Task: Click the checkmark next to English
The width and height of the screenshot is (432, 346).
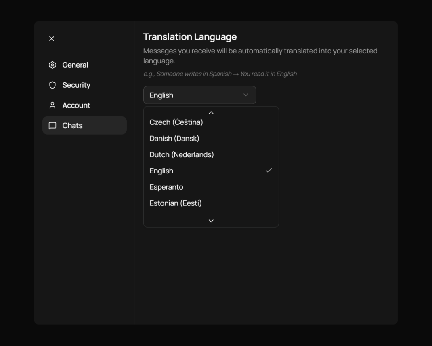Action: click(x=269, y=171)
